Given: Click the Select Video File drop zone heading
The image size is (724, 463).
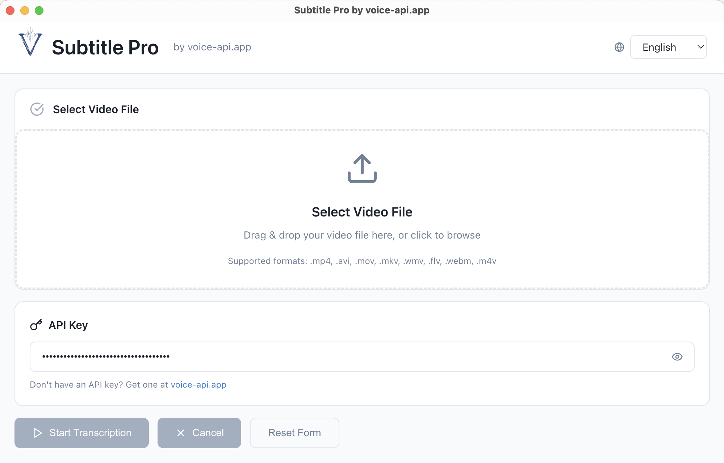Looking at the screenshot, I should click(x=362, y=212).
